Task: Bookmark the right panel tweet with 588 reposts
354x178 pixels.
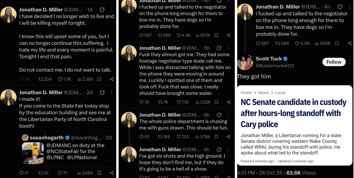Action: [x=337, y=43]
